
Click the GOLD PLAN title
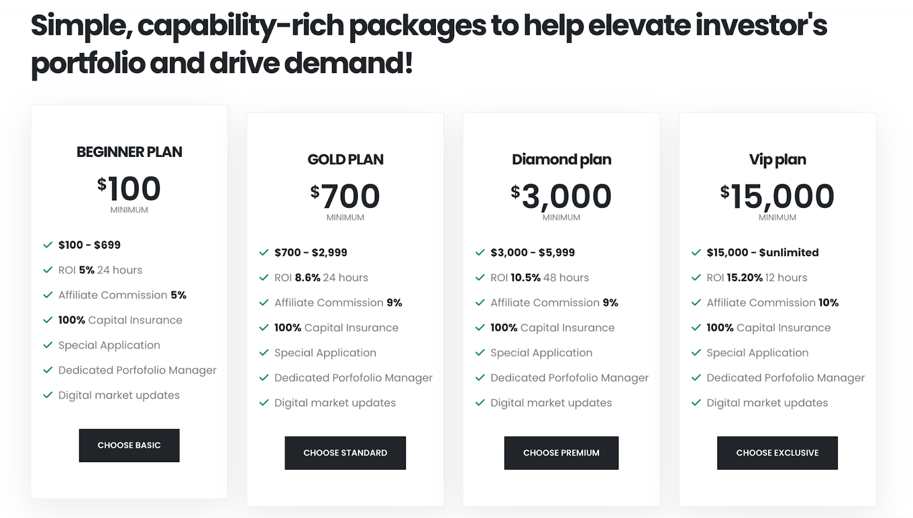(345, 159)
